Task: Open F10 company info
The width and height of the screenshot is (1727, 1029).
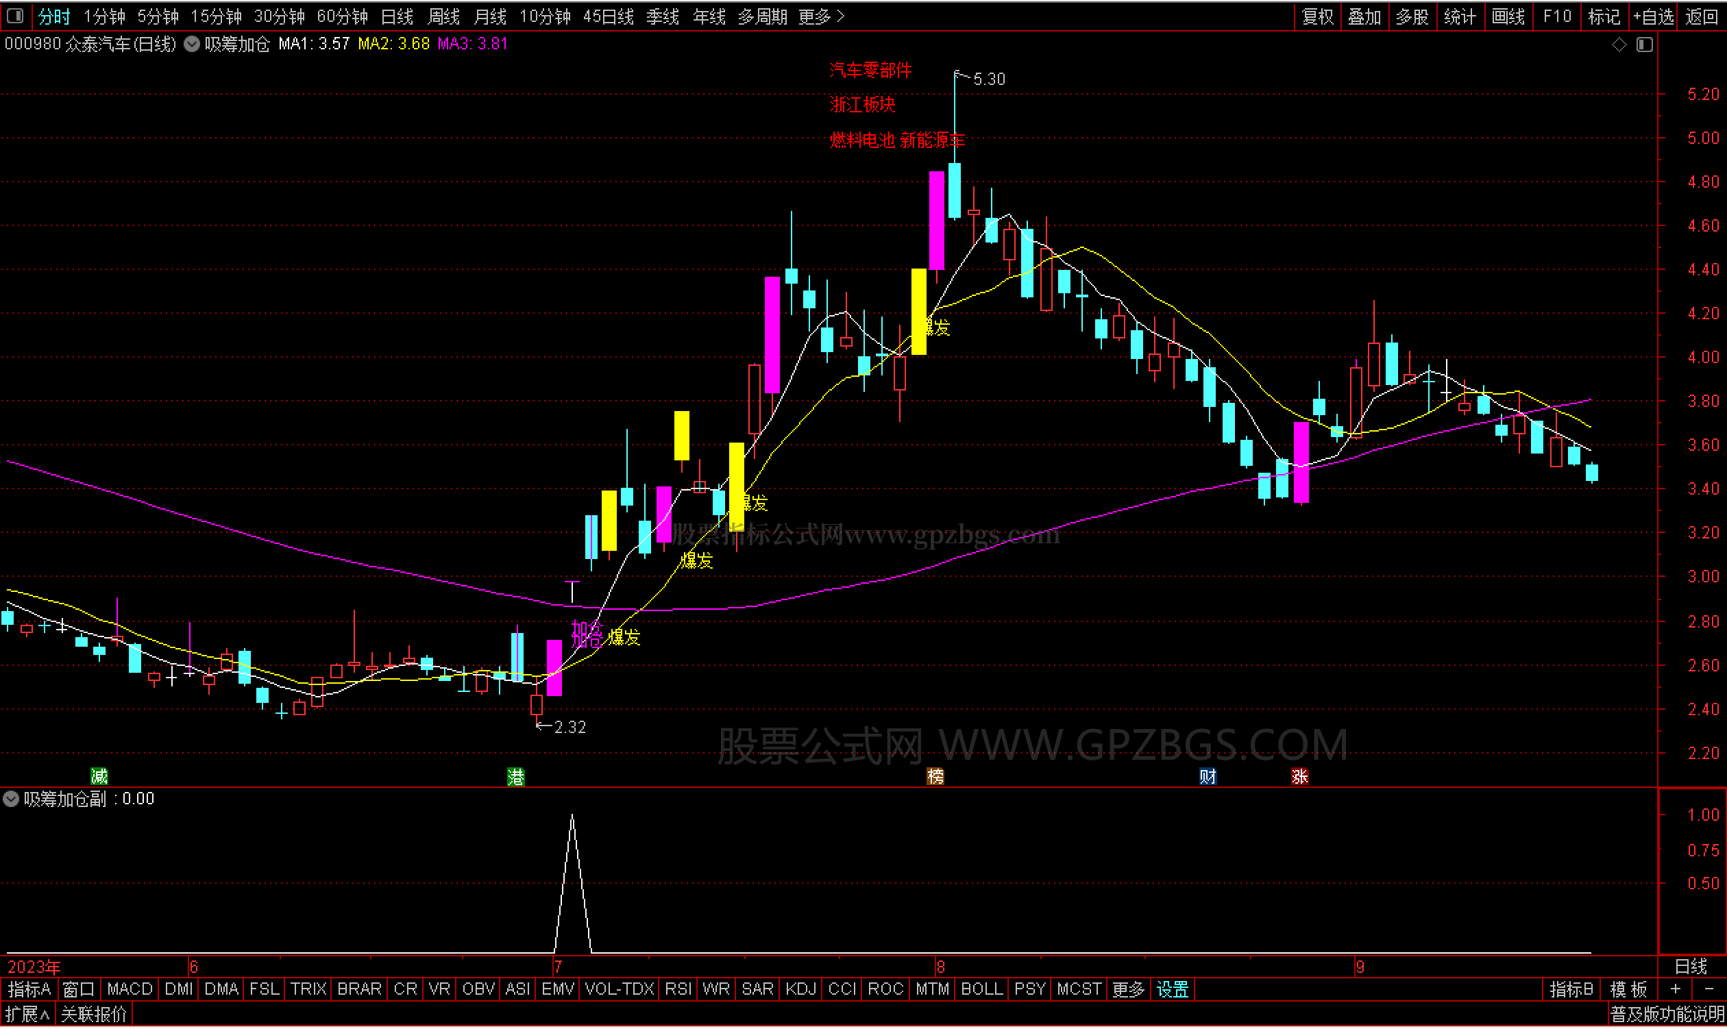Action: (x=1556, y=16)
